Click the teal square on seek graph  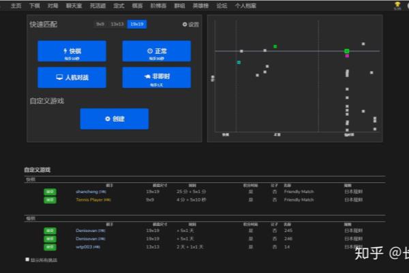pyautogui.click(x=239, y=62)
